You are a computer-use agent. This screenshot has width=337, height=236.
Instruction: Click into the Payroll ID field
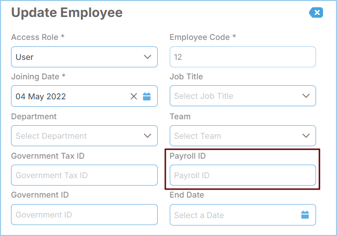coord(243,175)
